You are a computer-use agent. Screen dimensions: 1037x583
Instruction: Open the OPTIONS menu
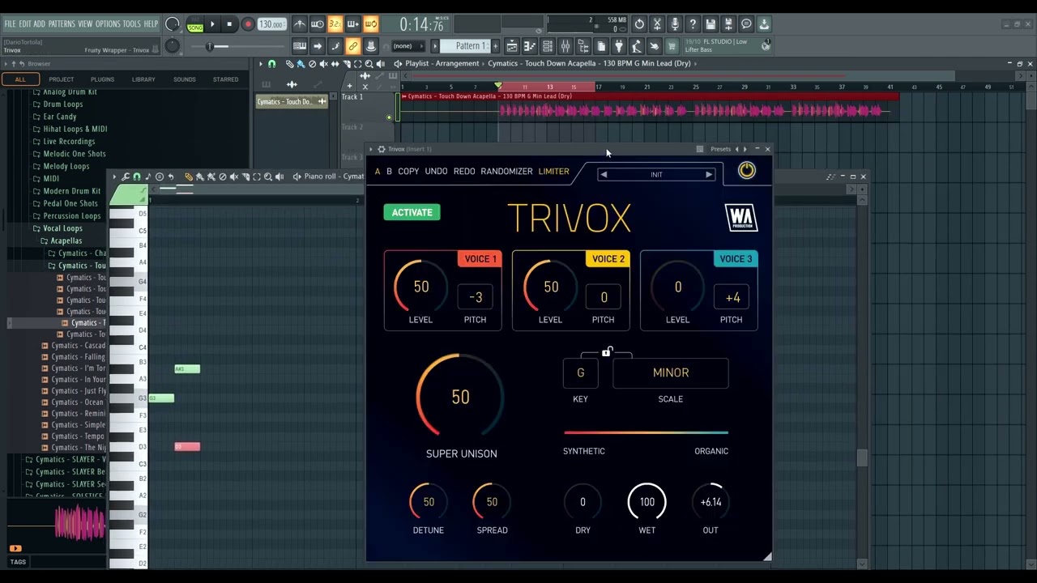(107, 24)
